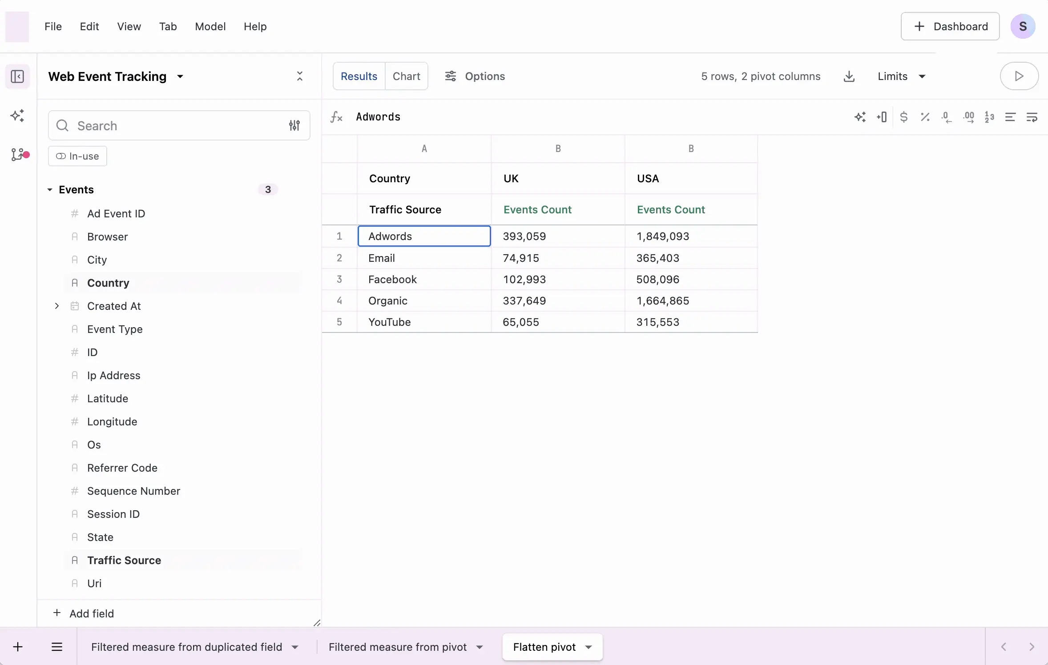Click the AI sparkle icon in formula toolbar
1048x665 pixels.
[x=860, y=117]
